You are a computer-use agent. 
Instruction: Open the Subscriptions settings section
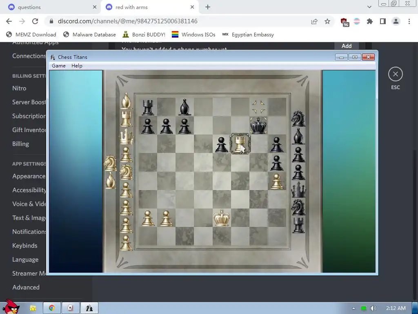point(29,116)
